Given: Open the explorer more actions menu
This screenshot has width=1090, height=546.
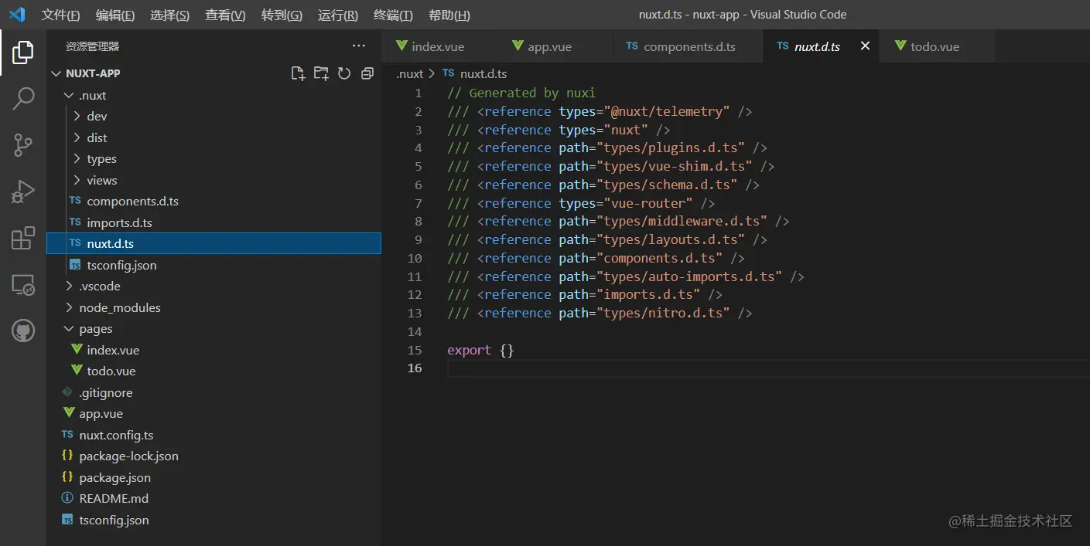Looking at the screenshot, I should (359, 46).
